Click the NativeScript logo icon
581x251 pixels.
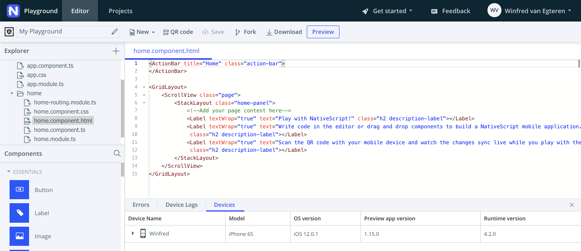13,11
